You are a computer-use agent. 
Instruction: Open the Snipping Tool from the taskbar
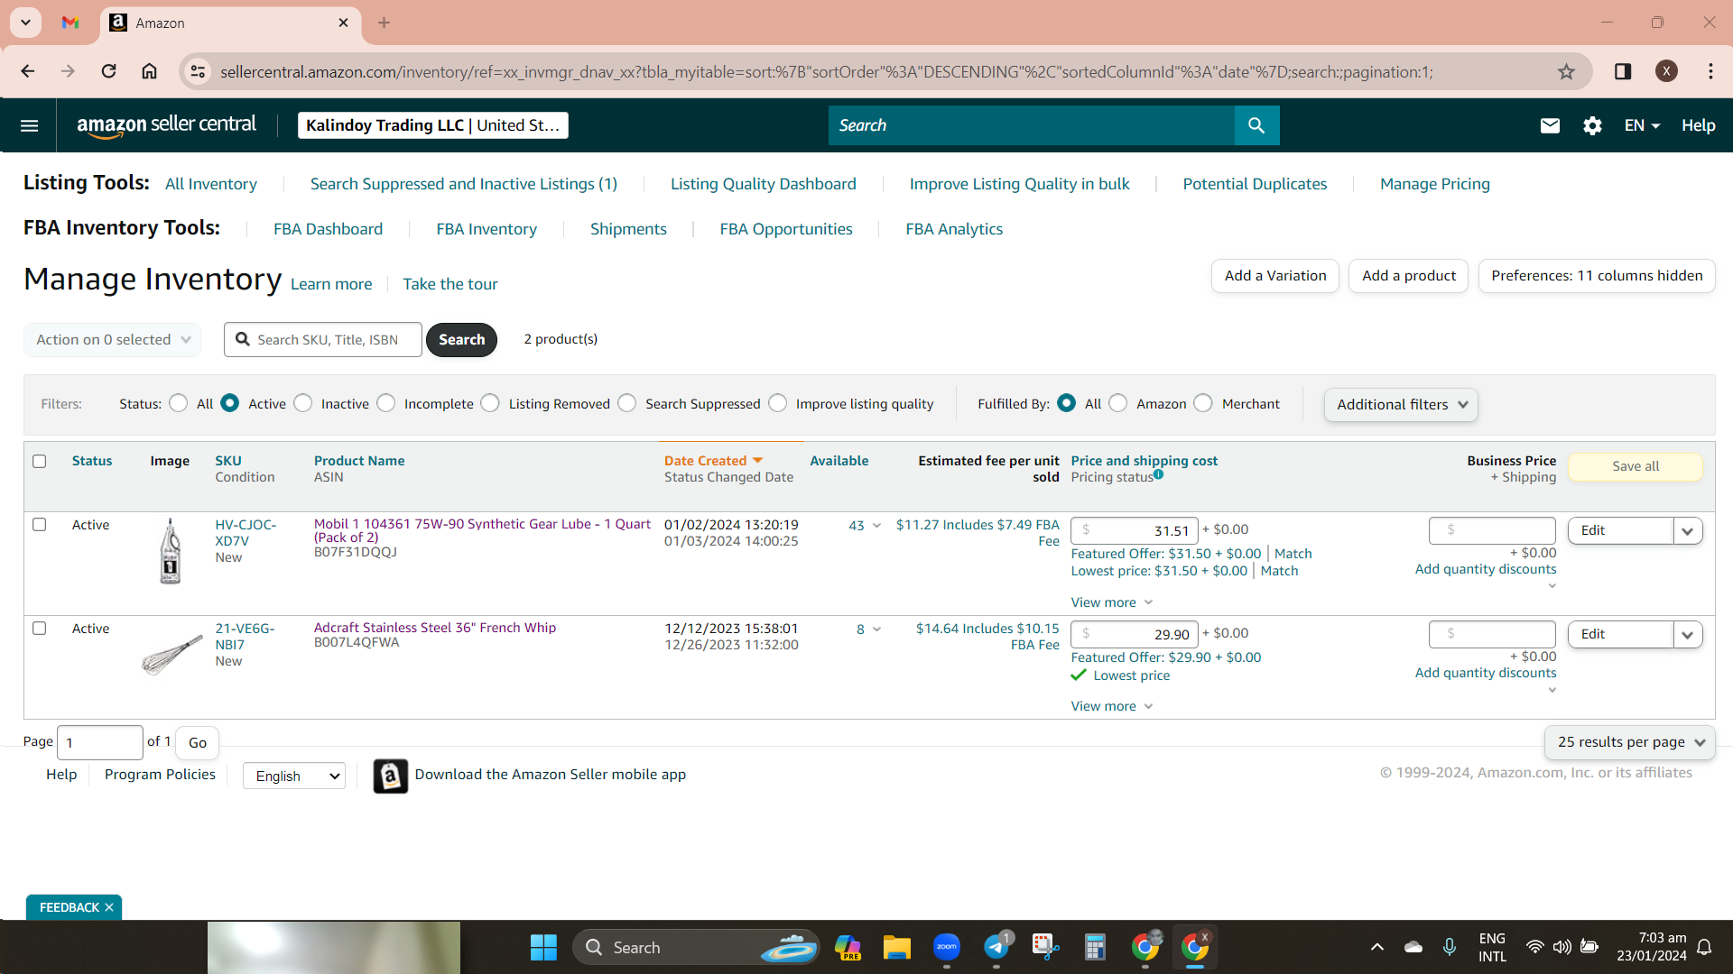(x=1045, y=947)
